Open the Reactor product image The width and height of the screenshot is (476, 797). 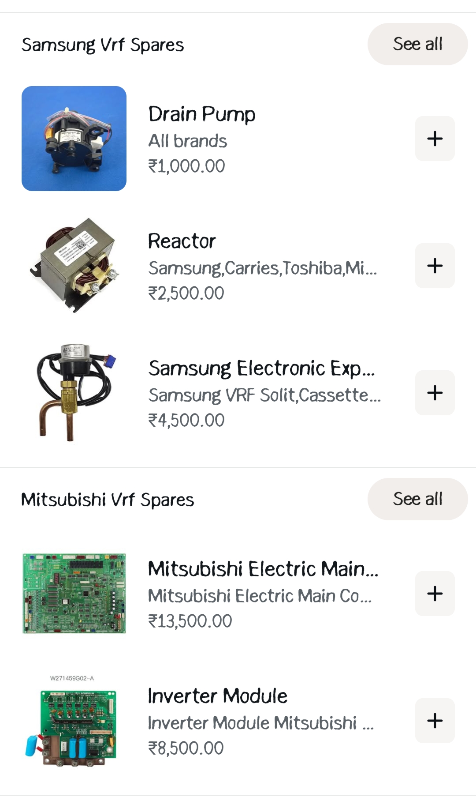[x=74, y=266]
